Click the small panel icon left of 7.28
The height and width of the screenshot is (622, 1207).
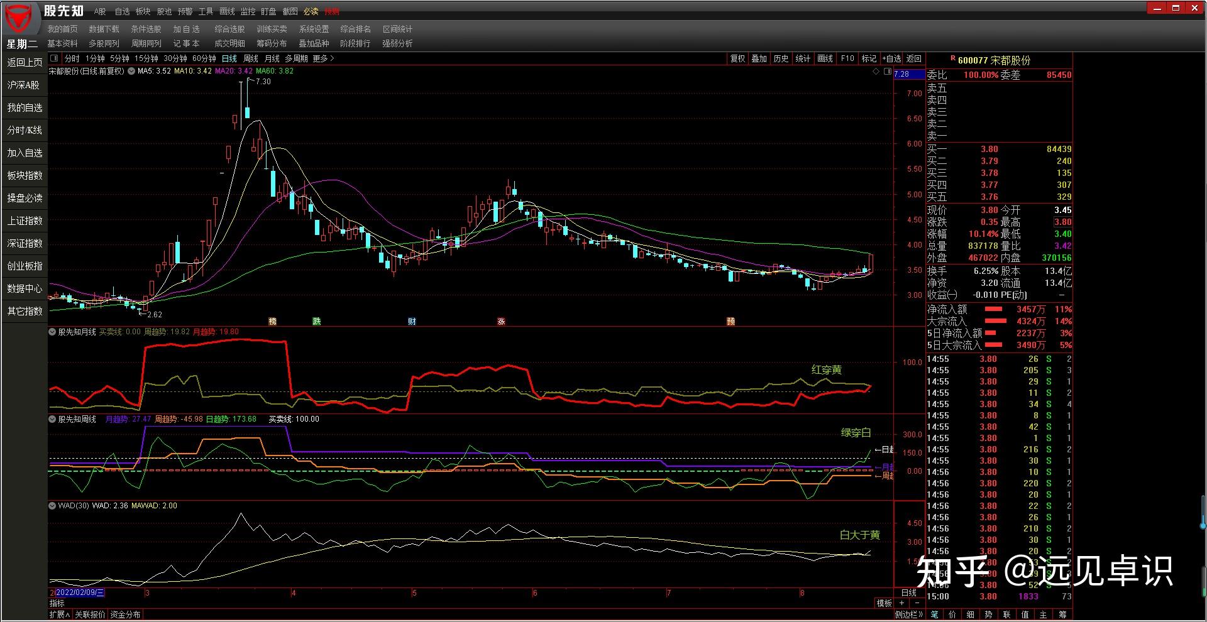(x=887, y=72)
